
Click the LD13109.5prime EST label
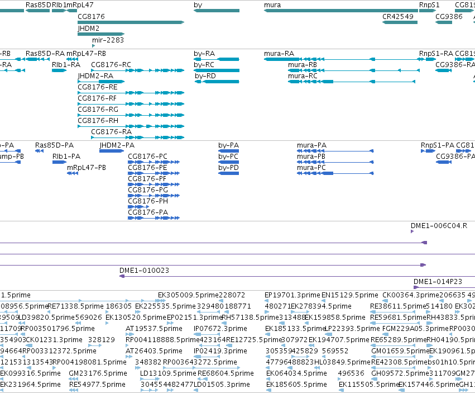(168, 373)
